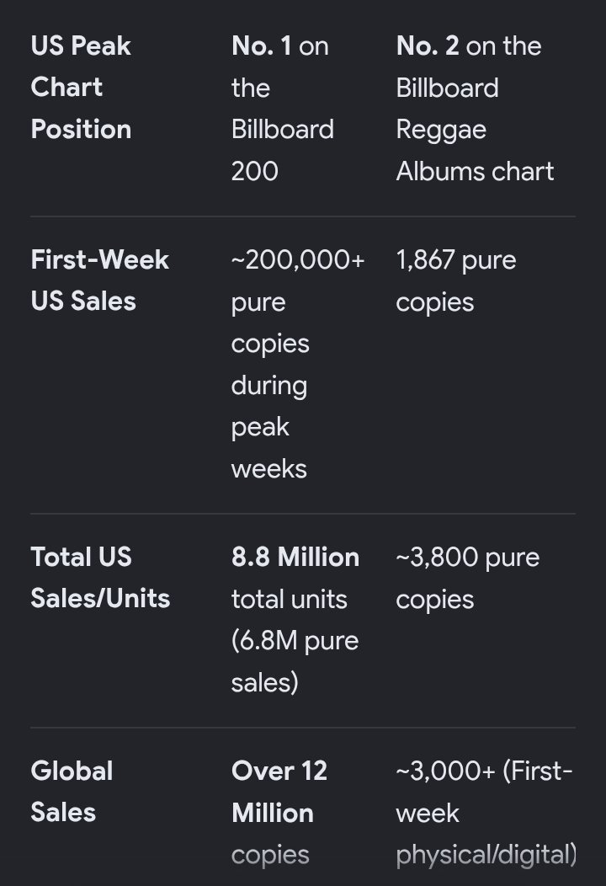
Task: Click the divider above the Global Sales row
Action: coord(303,728)
